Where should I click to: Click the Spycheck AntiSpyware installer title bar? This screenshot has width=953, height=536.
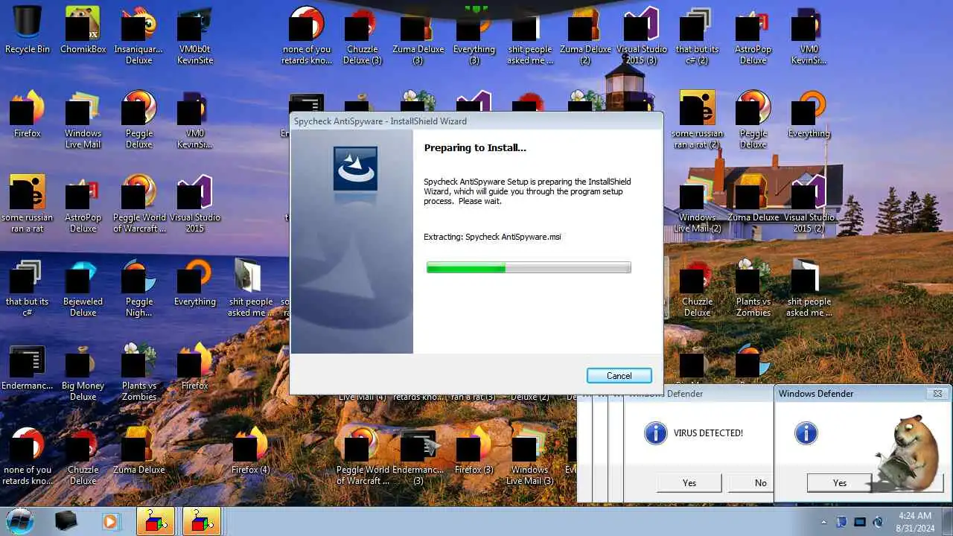(476, 121)
